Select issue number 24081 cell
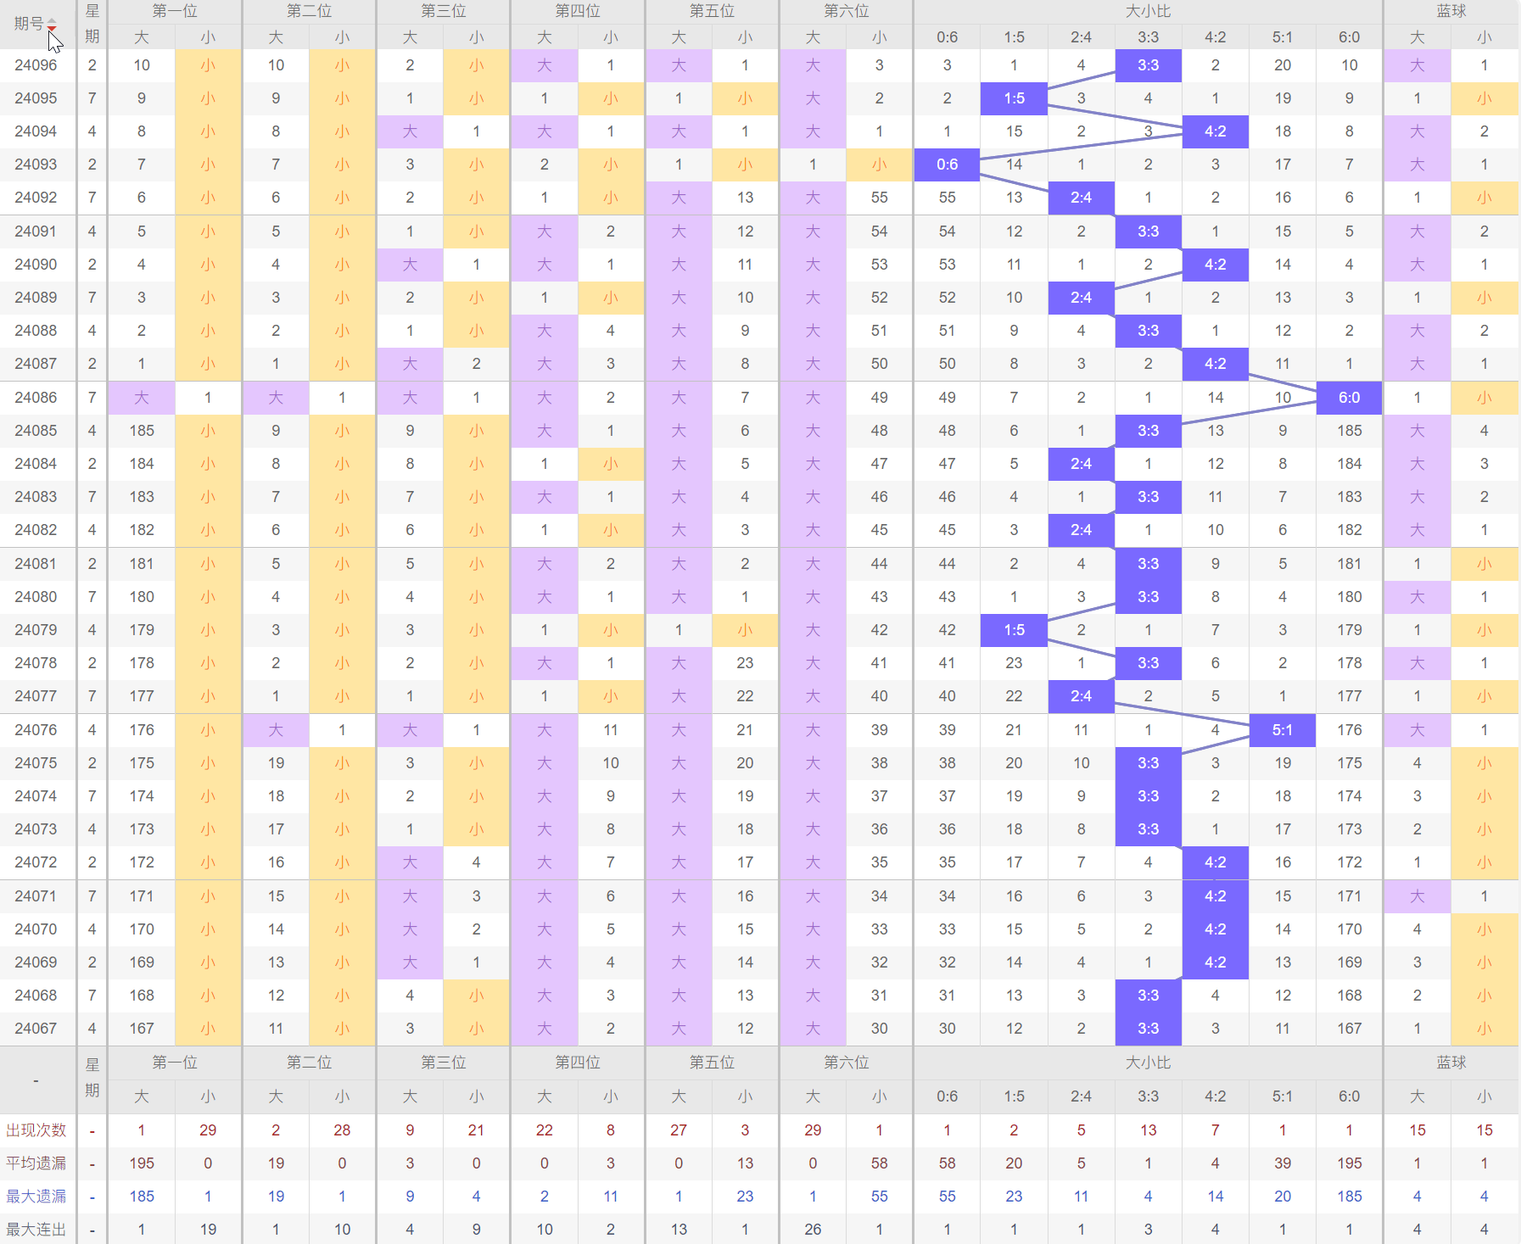The height and width of the screenshot is (1244, 1521). pos(36,564)
